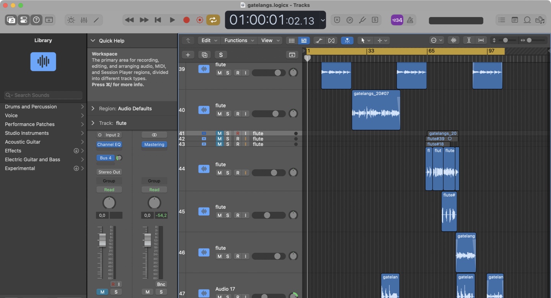This screenshot has width=551, height=298.
Task: Expand the Region Audio Defaults inspector
Action: (x=93, y=109)
